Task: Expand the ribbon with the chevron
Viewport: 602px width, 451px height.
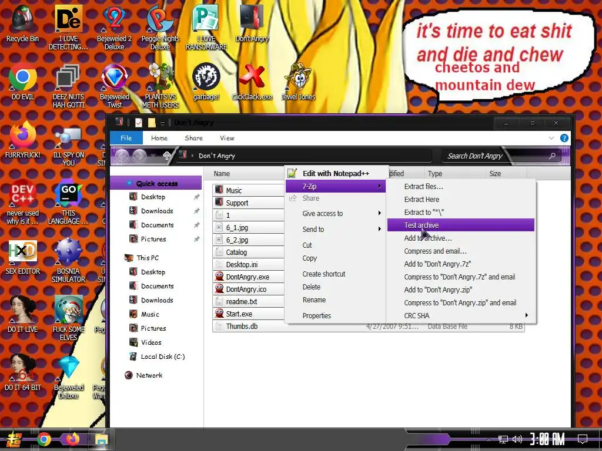Action: 551,138
